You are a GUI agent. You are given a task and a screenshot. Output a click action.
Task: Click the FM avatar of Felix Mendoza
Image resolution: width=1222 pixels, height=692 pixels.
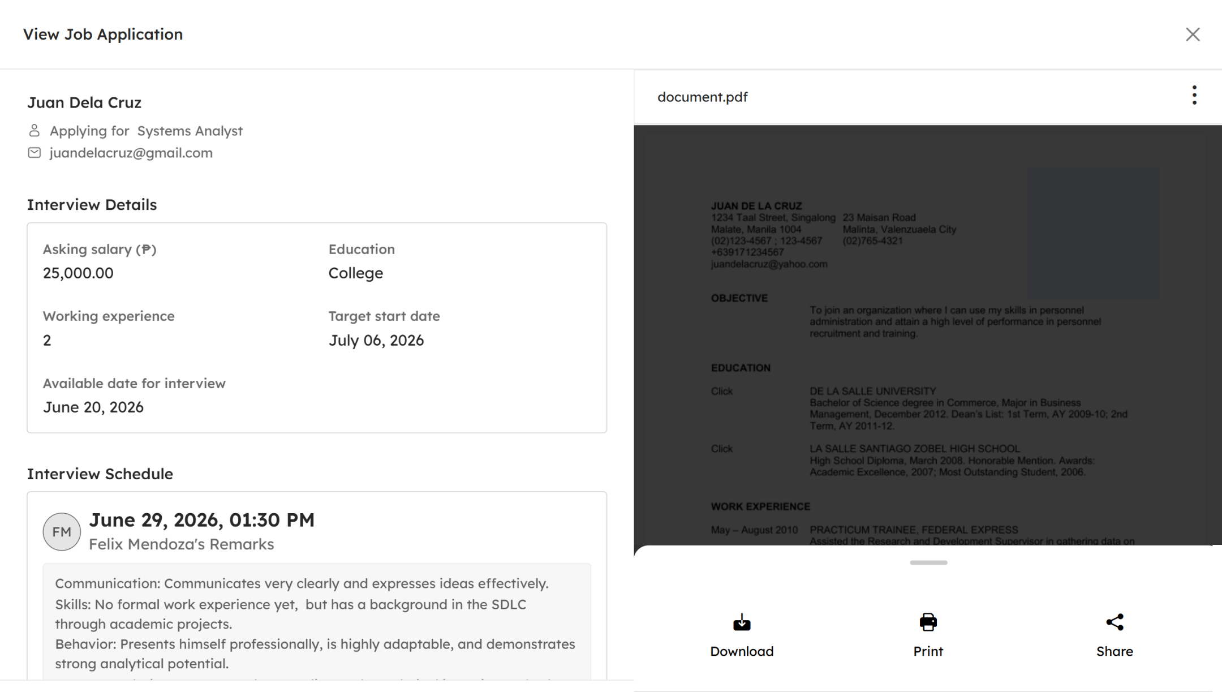point(62,532)
